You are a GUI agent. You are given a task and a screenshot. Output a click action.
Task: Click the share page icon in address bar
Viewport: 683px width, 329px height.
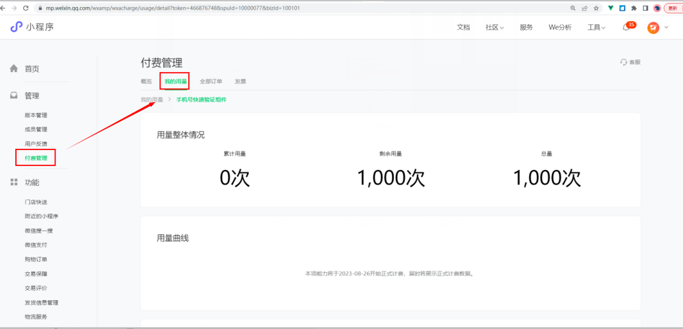pos(585,8)
